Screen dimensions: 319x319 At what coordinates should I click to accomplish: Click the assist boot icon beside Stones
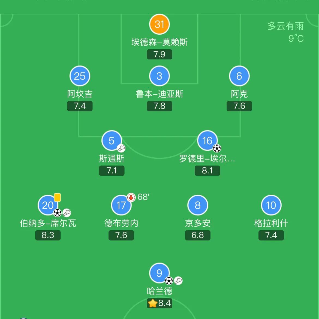(121, 149)
